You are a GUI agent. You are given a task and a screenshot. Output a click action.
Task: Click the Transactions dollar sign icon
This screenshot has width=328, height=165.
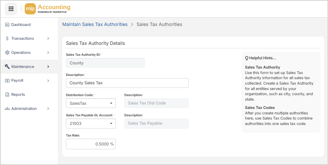tap(7, 38)
